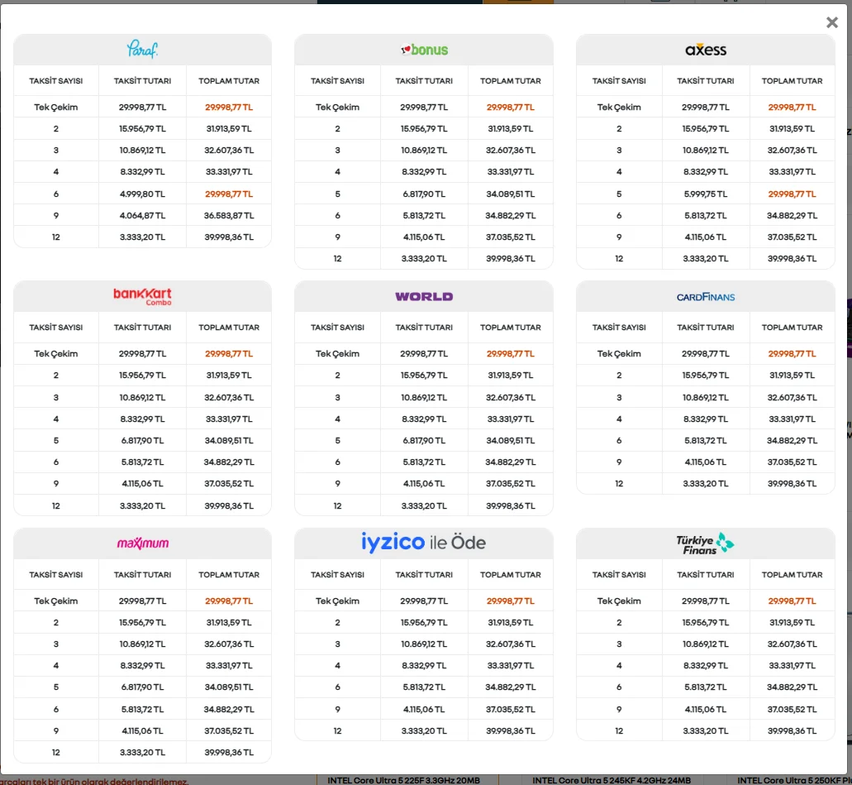Screen dimensions: 852x785
Task: Click CardFinans TAKSİT SAYISI column header
Action: click(x=619, y=328)
